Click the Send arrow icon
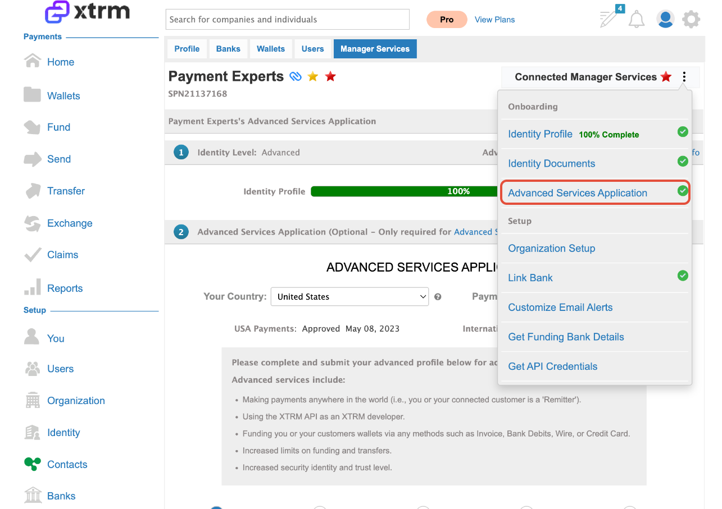The width and height of the screenshot is (722, 509). (x=33, y=159)
